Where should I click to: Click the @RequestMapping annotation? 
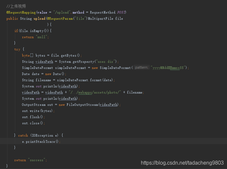(x=21, y=12)
